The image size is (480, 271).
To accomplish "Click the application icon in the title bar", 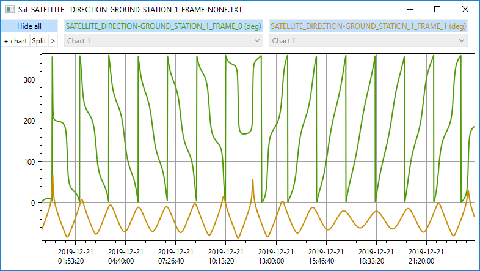I will (10, 10).
